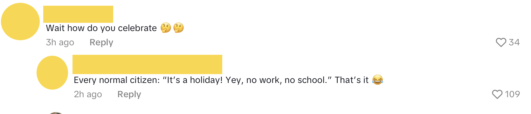The image size is (531, 114).
Task: Click the "2h ago" timestamp
Action: coord(88,94)
